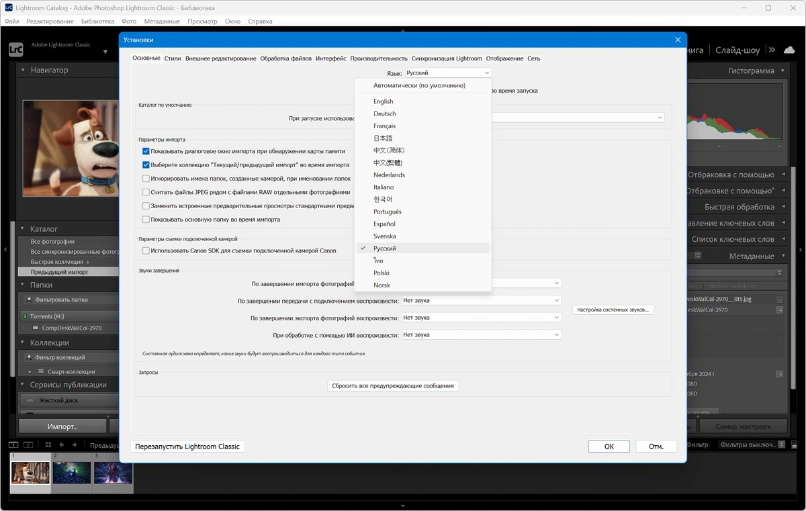Expand the Список ключевых слов panel
The height and width of the screenshot is (511, 806).
783,239
